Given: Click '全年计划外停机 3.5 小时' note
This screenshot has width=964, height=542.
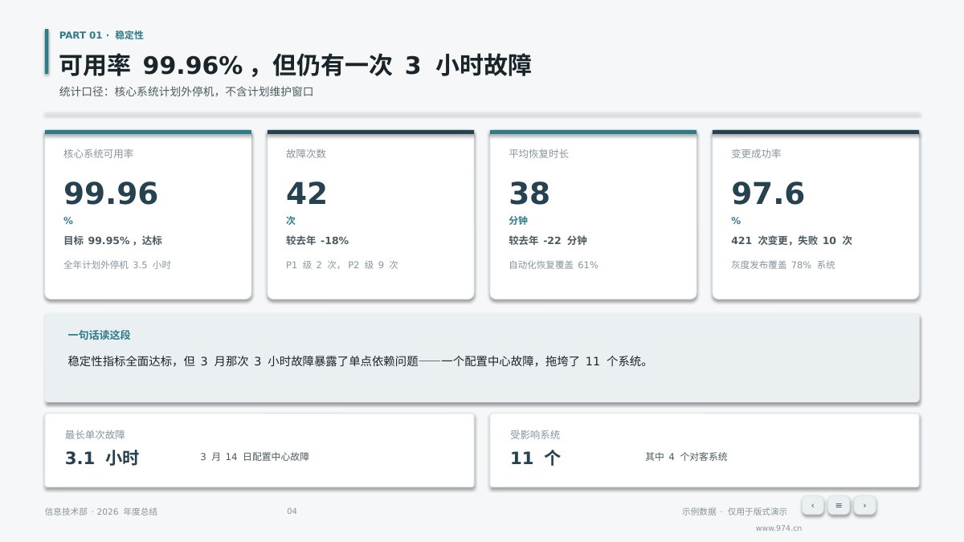Looking at the screenshot, I should pyautogui.click(x=117, y=264).
